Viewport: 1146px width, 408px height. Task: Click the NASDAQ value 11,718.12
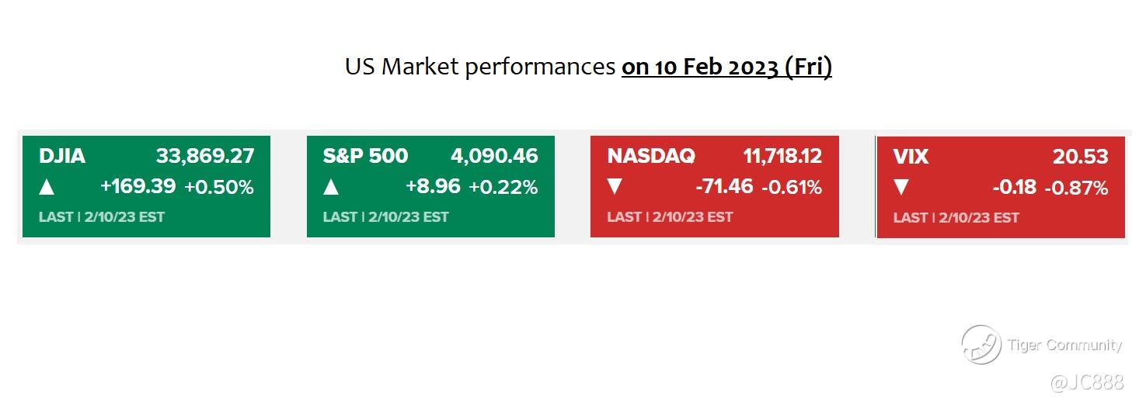tap(782, 156)
